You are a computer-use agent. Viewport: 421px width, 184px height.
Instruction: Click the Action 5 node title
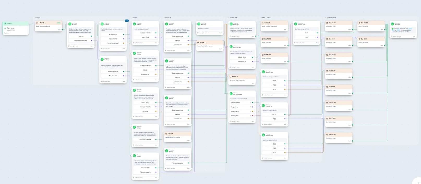pyautogui.click(x=41, y=23)
